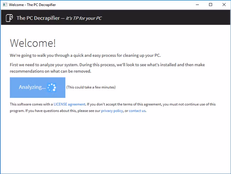Click the toilet paper logo in the header
231x174 pixels.
tap(10, 18)
